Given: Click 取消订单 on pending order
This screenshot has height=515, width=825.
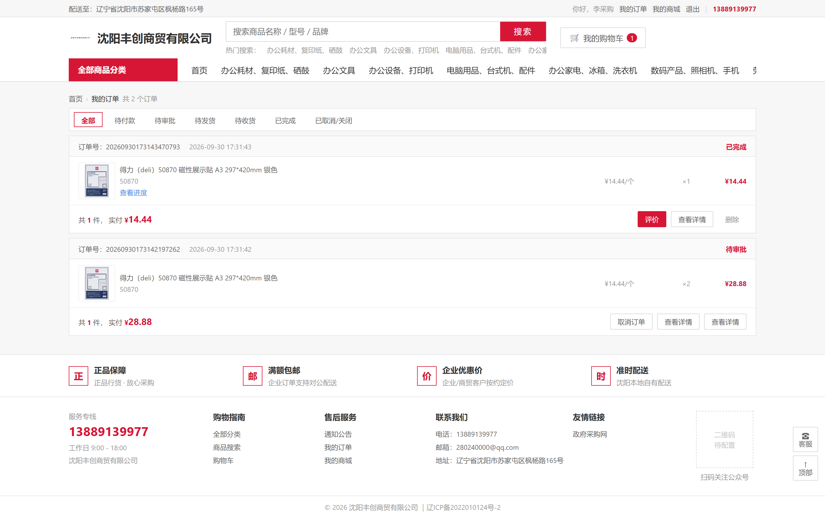Looking at the screenshot, I should 631,322.
